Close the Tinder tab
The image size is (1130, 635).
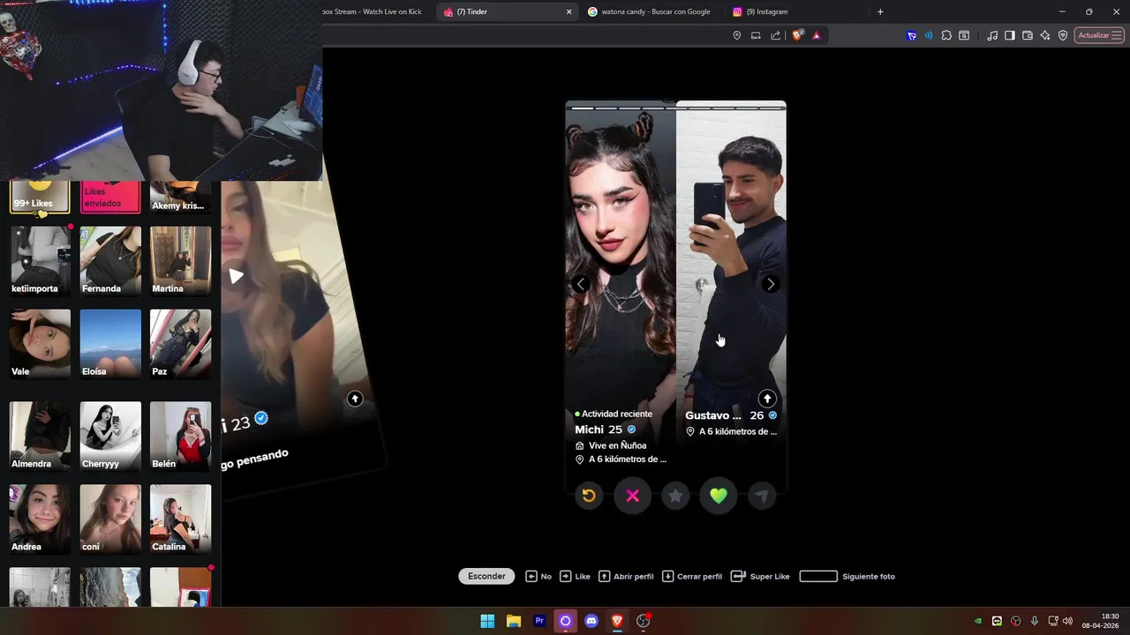569,11
